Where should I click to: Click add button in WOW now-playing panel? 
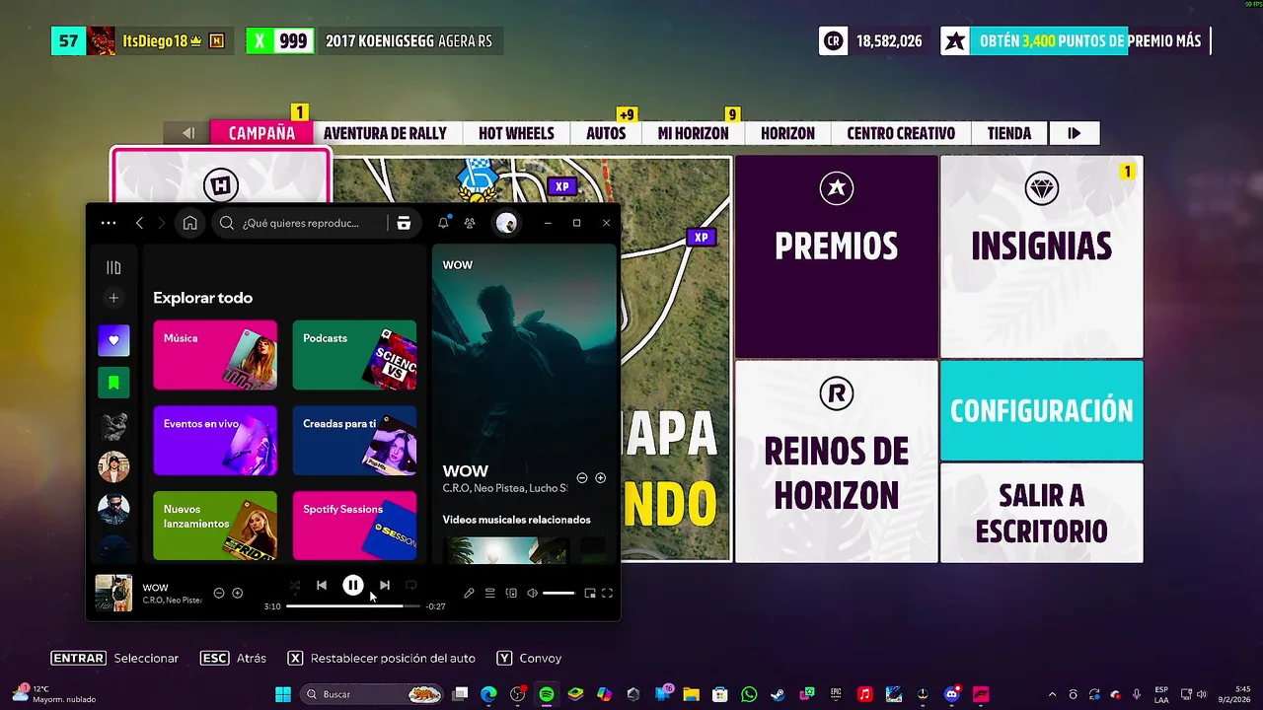pyautogui.click(x=600, y=477)
